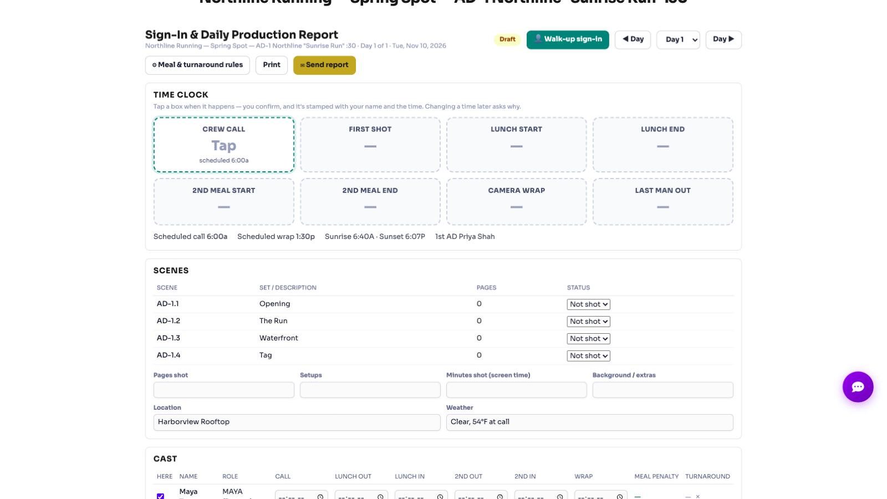Click 'Scheduled wrap 1:30p' text
Screen dimensions: 887x499
(x=276, y=237)
